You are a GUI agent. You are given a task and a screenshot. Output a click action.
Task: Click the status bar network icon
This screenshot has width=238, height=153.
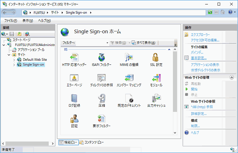(x=232, y=150)
